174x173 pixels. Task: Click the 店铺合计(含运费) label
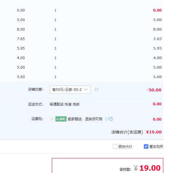tap(127, 132)
